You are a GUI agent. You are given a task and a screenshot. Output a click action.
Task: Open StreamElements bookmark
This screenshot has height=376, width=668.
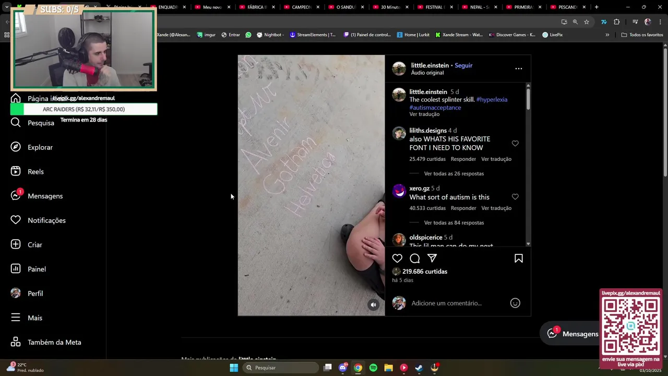click(313, 35)
